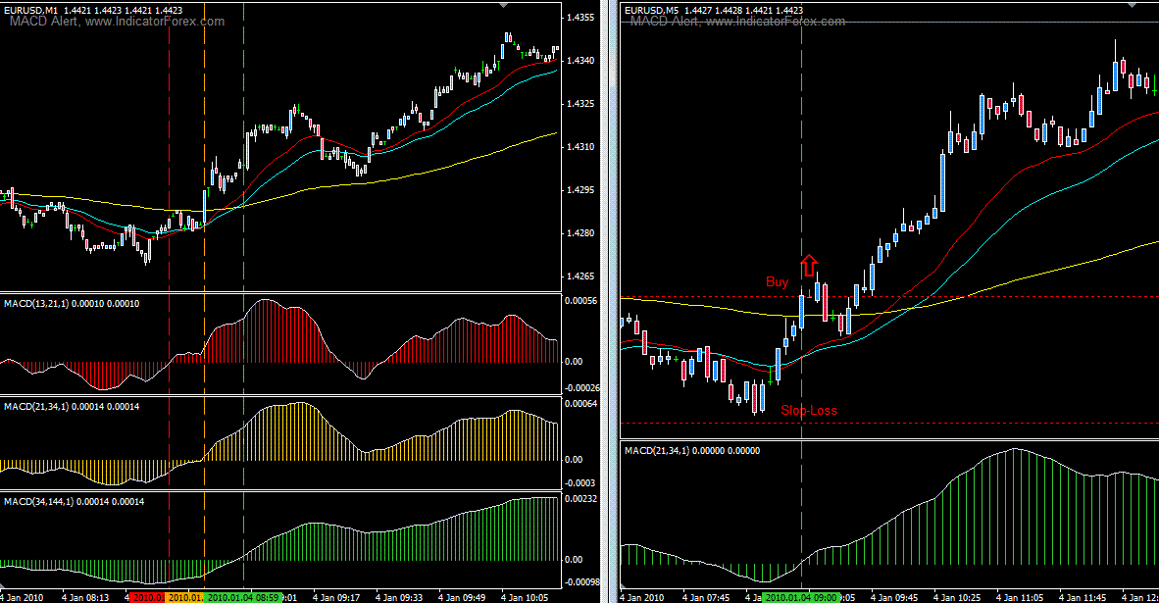
Task: Select the Buy text label
Action: click(x=777, y=282)
